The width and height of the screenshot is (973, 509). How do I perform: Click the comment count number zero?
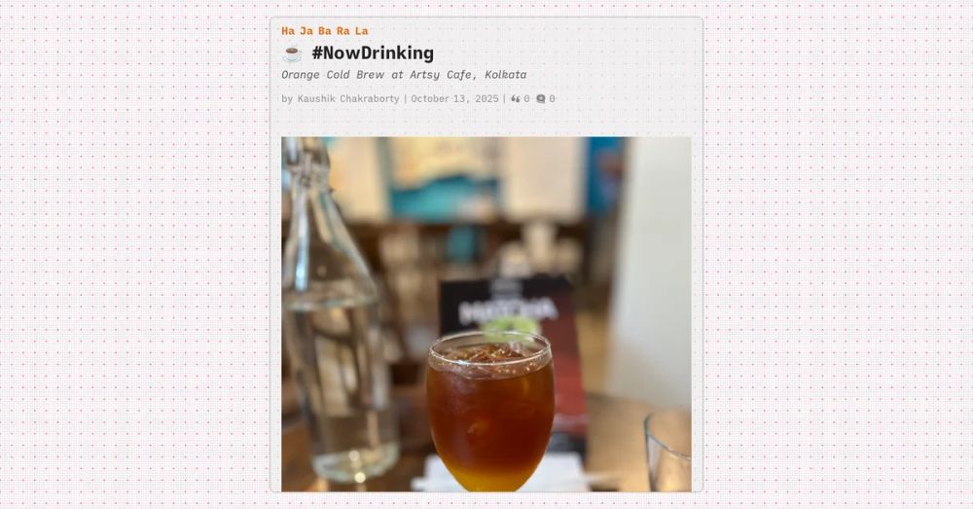pyautogui.click(x=552, y=98)
